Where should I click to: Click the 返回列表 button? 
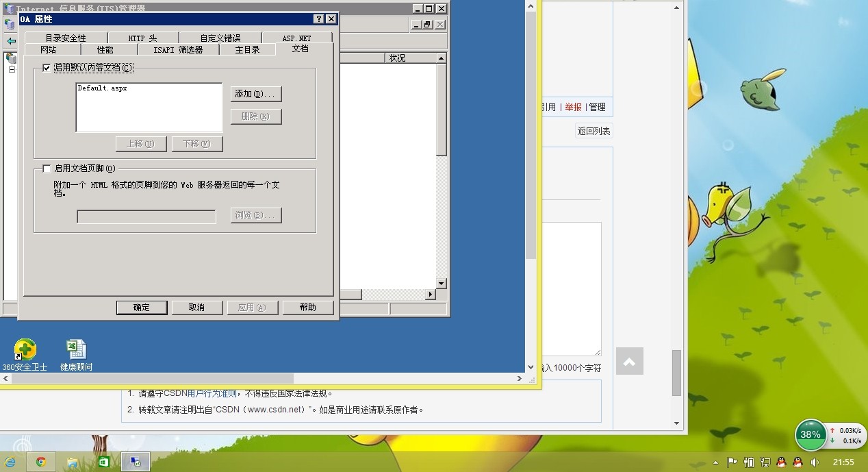pos(593,131)
